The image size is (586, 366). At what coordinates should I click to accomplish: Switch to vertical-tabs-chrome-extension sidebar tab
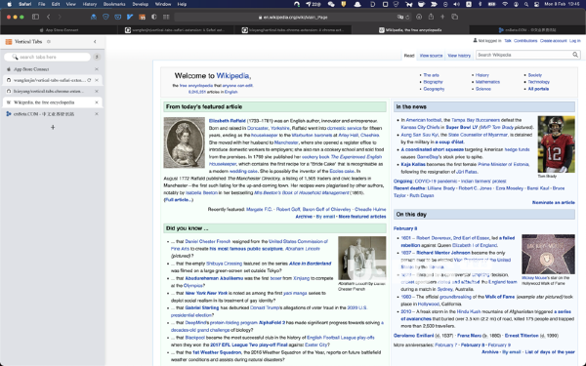[x=53, y=91]
